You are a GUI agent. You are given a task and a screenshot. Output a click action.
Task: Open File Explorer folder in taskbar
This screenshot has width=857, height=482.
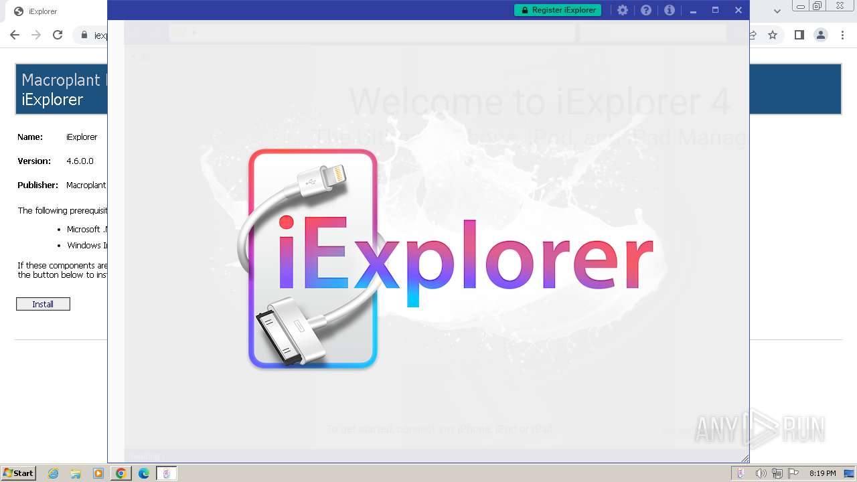tap(76, 473)
